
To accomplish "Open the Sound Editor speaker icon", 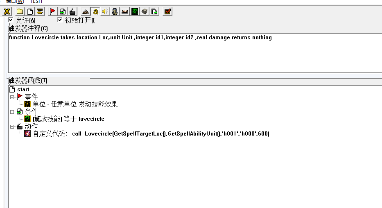I will pyautogui.click(x=105, y=11).
